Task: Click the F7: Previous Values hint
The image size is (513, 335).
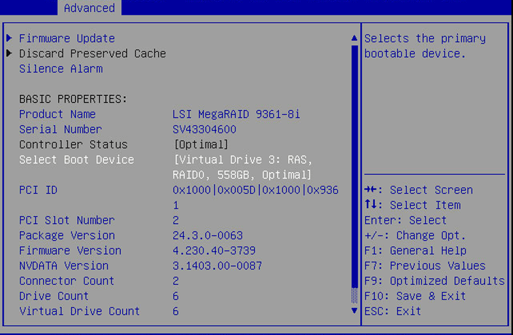Action: 425,266
